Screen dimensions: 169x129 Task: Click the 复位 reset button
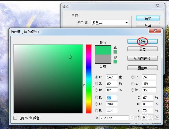[x=142, y=49]
